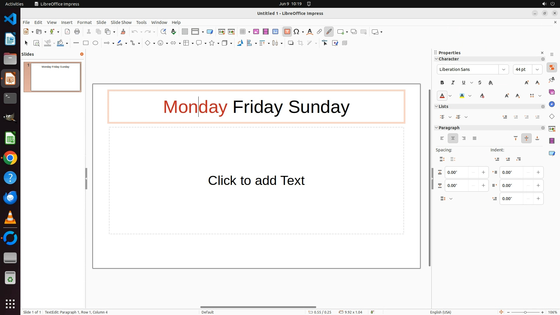Viewport: 560px width, 315px height.
Task: Toggle Bold in Character panel
Action: click(442, 83)
